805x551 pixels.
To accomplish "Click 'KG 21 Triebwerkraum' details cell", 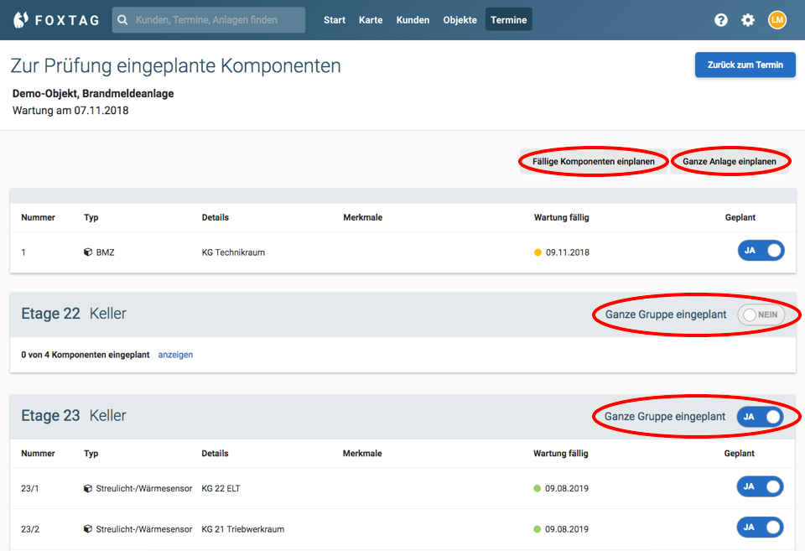I will 243,529.
